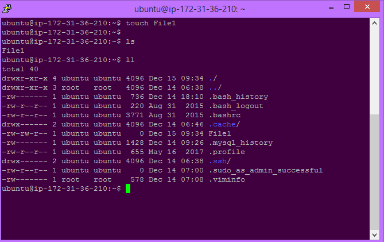Click the .bashrc file name
The width and height of the screenshot is (384, 242).
(x=224, y=115)
